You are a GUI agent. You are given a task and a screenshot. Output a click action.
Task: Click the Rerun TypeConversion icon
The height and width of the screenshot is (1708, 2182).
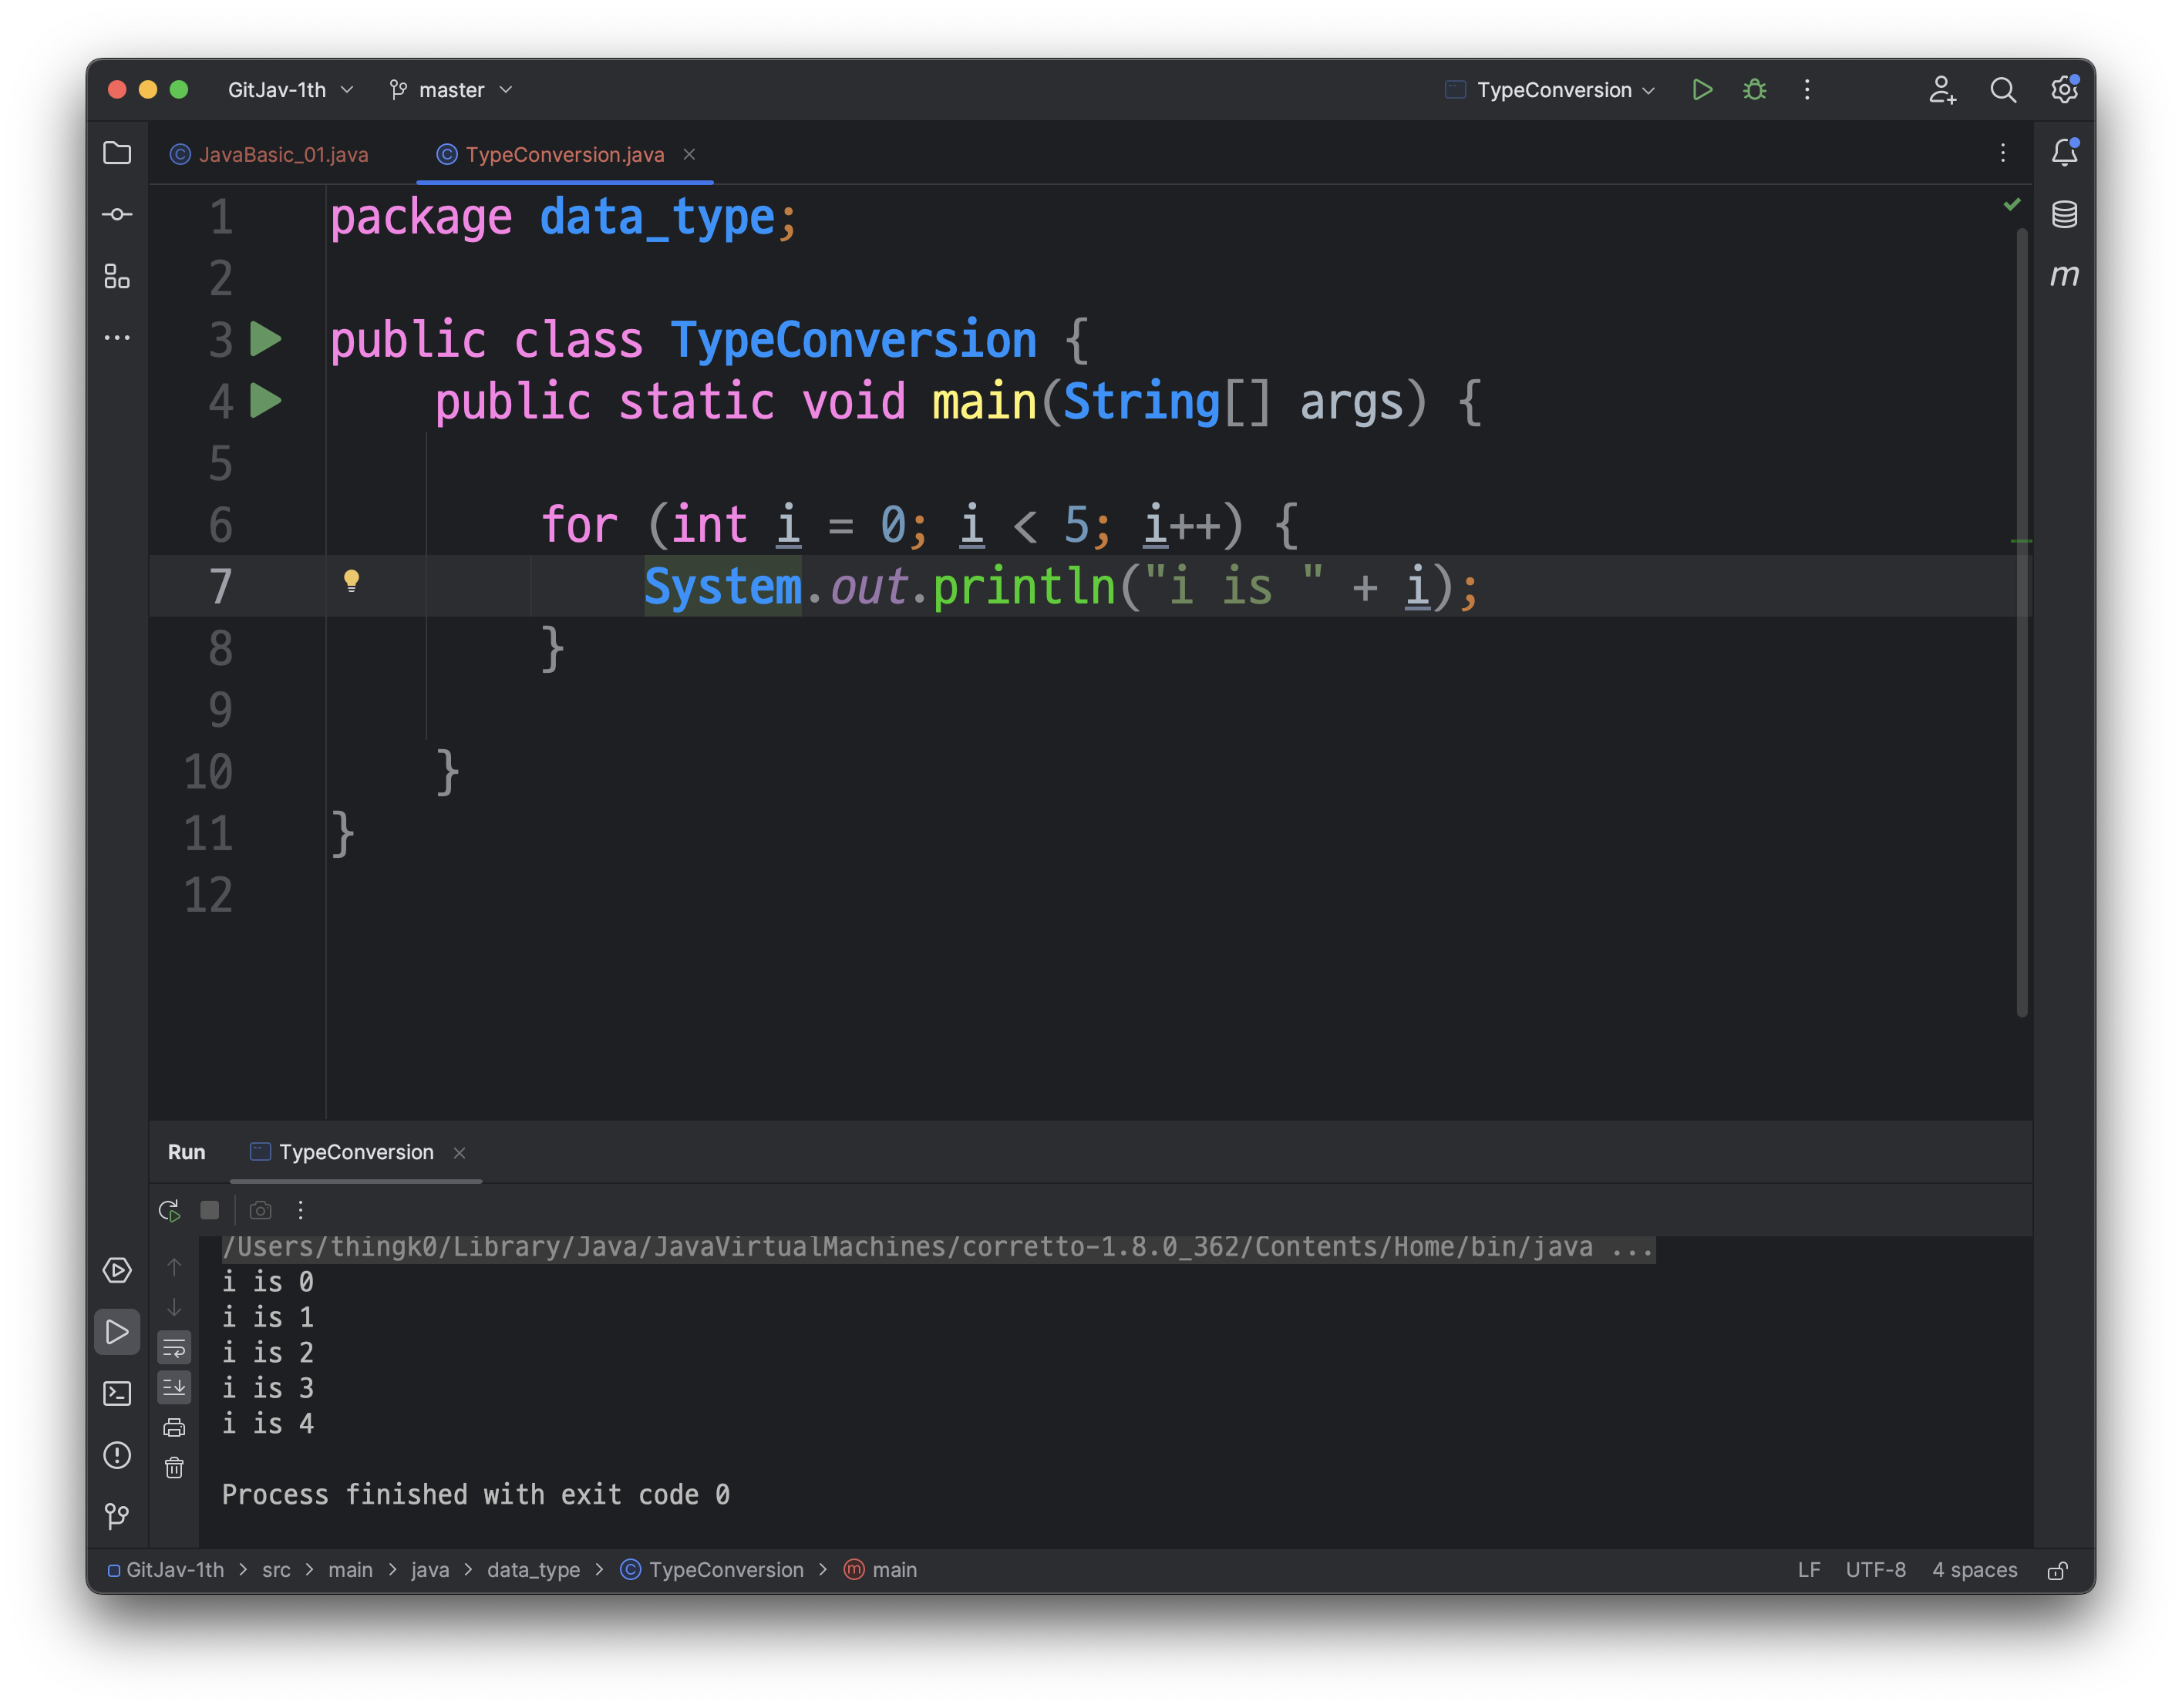pos(170,1211)
